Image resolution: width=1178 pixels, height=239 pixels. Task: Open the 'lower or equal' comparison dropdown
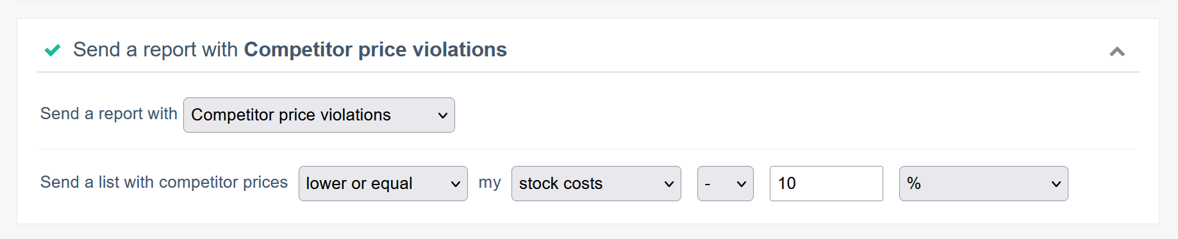coord(383,183)
